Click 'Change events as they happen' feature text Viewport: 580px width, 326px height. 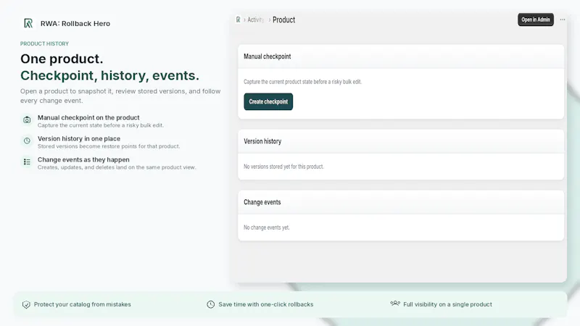coord(83,159)
